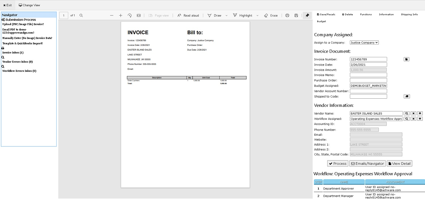
Task: Click the Process button
Action: coord(338,164)
